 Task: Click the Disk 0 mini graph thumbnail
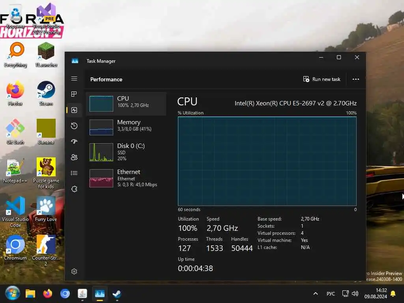tap(101, 152)
